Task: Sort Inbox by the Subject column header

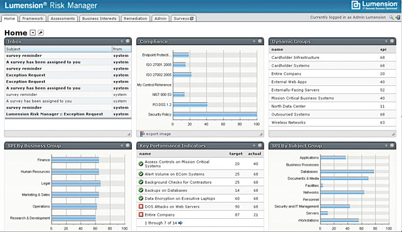Action: point(58,49)
